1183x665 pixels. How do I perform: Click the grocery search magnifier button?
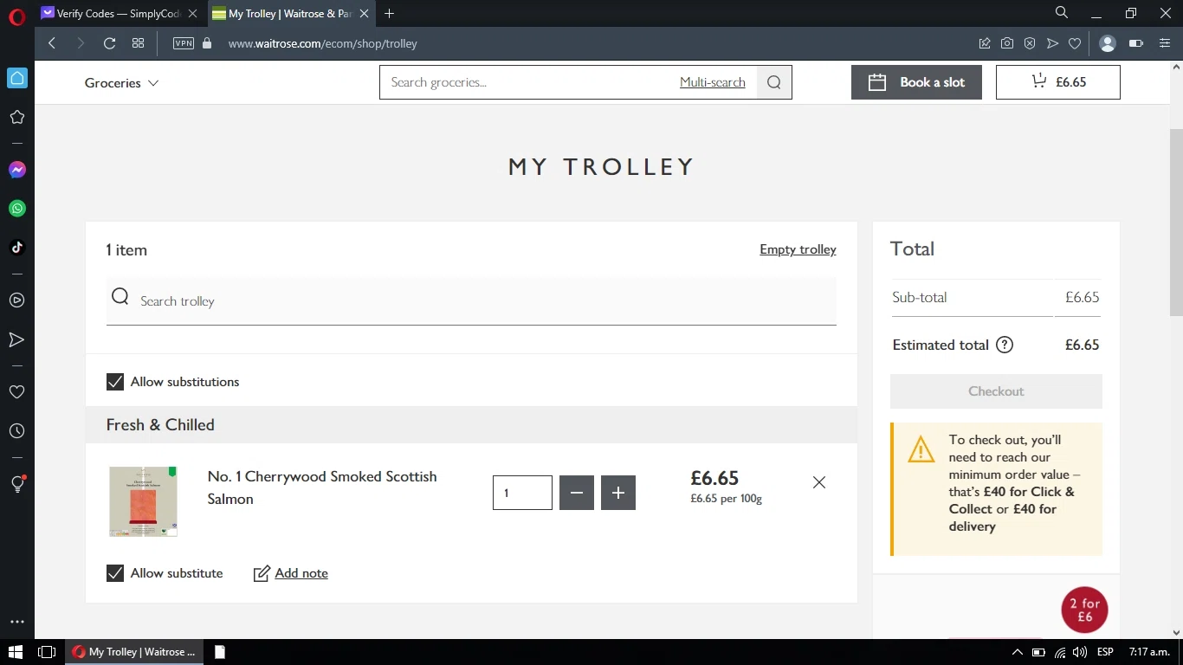pos(774,82)
